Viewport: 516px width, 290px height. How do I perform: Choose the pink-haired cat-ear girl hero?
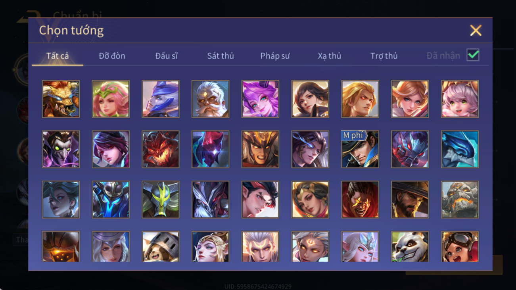click(460, 99)
